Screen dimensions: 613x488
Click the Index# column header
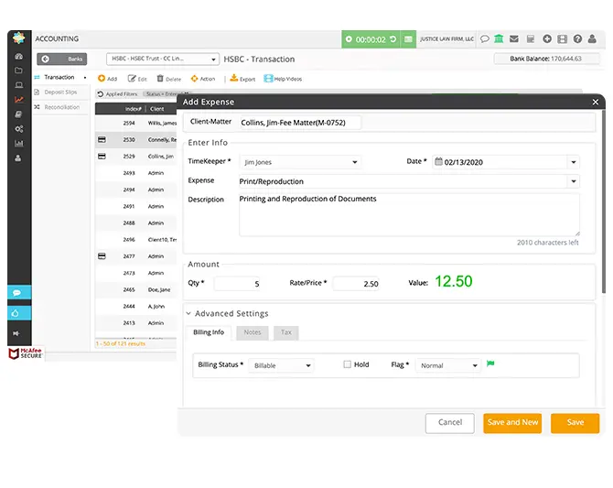pos(133,109)
